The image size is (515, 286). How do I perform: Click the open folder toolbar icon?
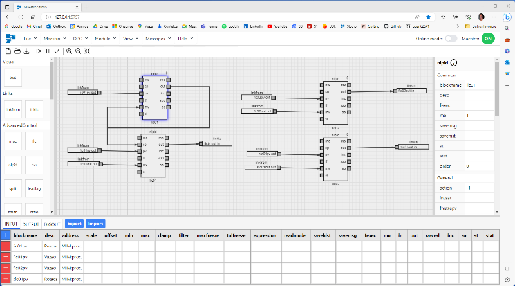tap(17, 51)
